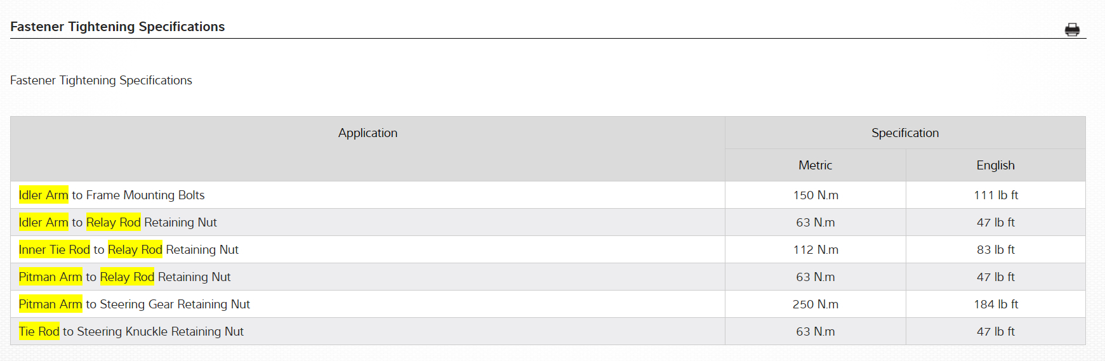The image size is (1105, 361).
Task: Click Idler Arm link before Relay Rod Retaining Nut
Action: click(43, 223)
